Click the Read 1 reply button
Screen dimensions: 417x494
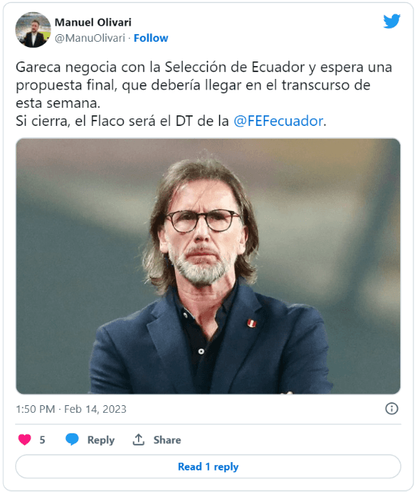pyautogui.click(x=208, y=466)
